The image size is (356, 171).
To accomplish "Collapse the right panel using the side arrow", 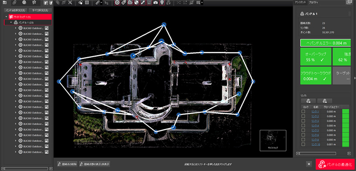I will (355, 78).
